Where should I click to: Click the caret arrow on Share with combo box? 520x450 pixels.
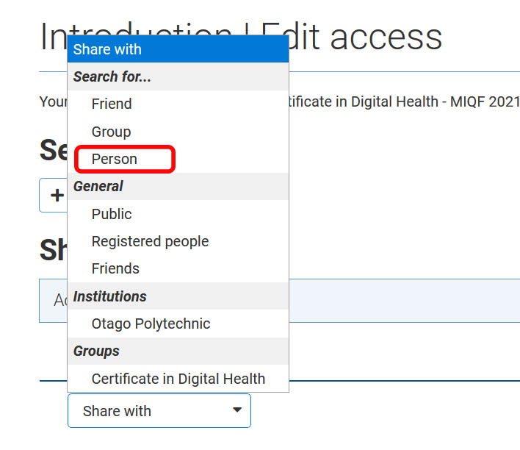pyautogui.click(x=236, y=410)
